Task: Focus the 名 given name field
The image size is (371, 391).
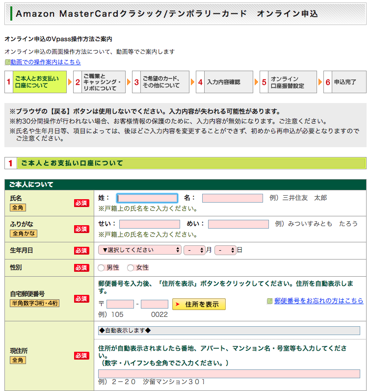Action: coord(233,198)
